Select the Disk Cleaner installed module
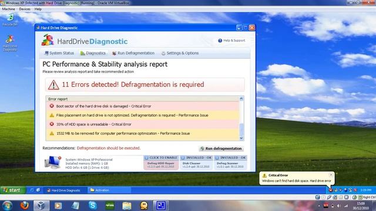The height and width of the screenshot is (211, 376). click(196, 162)
